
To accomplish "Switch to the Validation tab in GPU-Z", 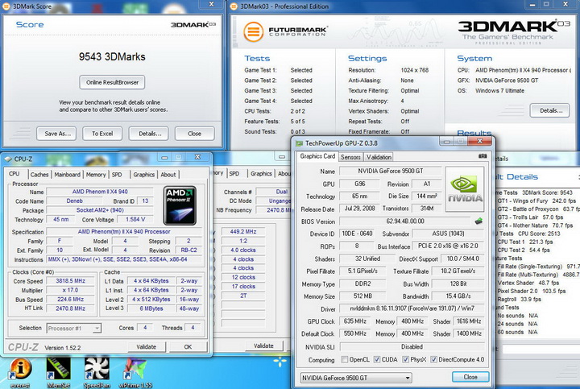I will 379,157.
